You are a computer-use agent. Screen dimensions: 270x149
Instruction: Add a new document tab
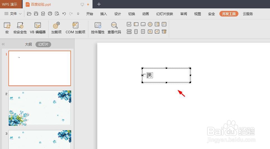pyautogui.click(x=99, y=4)
